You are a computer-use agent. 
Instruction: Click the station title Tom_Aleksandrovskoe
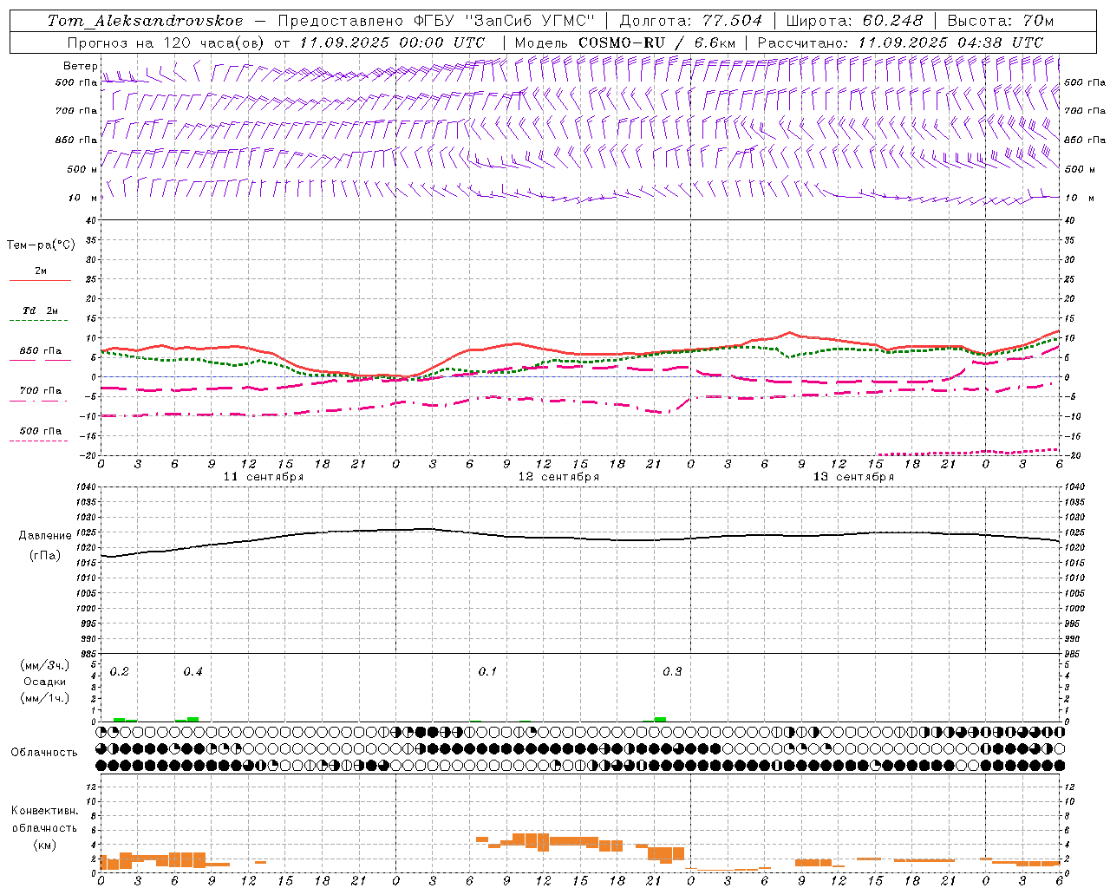(146, 21)
